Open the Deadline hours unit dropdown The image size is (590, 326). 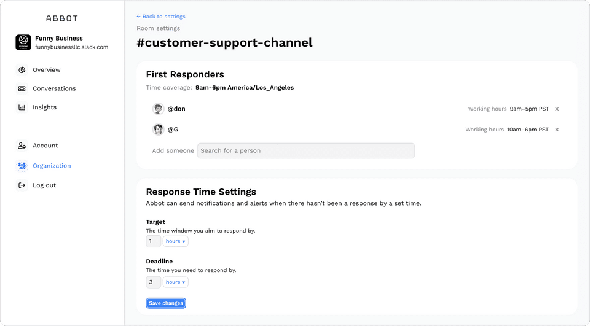tap(176, 282)
